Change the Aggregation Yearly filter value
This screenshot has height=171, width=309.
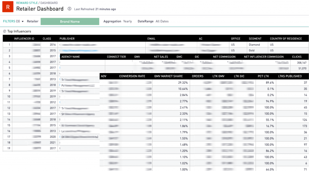(128, 21)
